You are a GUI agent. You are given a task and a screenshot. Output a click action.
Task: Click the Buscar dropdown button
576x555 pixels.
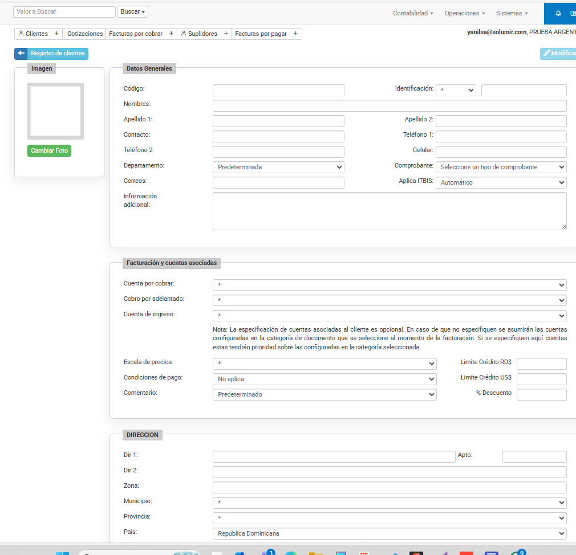[132, 11]
